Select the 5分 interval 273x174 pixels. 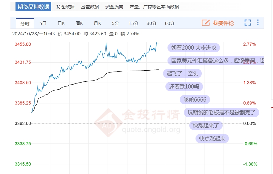click(115, 23)
